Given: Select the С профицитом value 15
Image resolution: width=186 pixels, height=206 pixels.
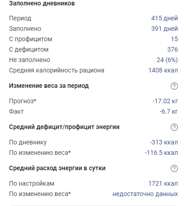Looking at the screenshot, I should [174, 39].
